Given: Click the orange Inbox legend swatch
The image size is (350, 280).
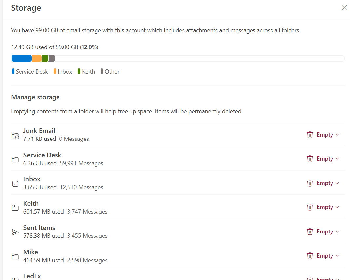Looking at the screenshot, I should tap(55, 71).
